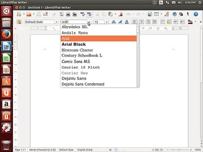Image resolution: width=203 pixels, height=152 pixels.
Task: Click the Increase Indent icon
Action: 182,22
